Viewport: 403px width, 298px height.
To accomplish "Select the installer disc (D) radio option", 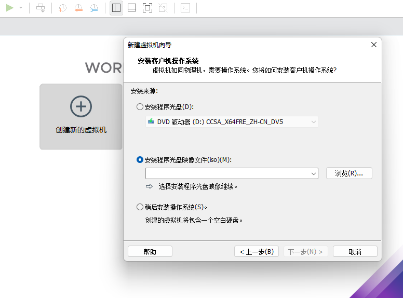I will (x=140, y=107).
